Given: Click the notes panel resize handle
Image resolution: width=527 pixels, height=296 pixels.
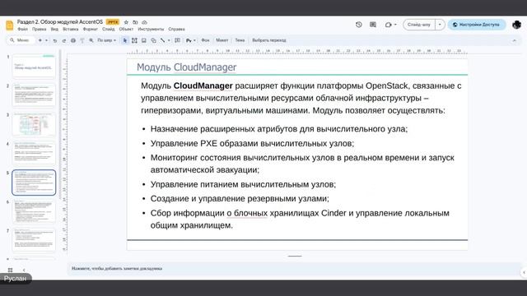Looking at the screenshot, I should (x=295, y=256).
